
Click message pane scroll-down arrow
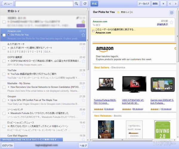tap(178, 137)
